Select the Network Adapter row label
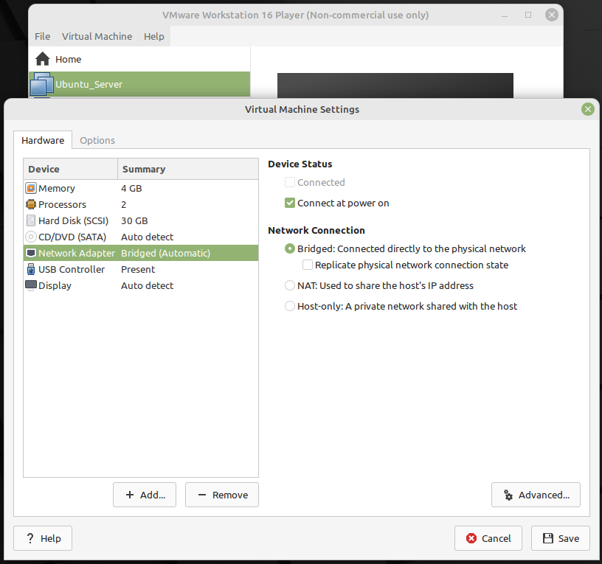Viewport: 602px width, 564px height. 77,253
